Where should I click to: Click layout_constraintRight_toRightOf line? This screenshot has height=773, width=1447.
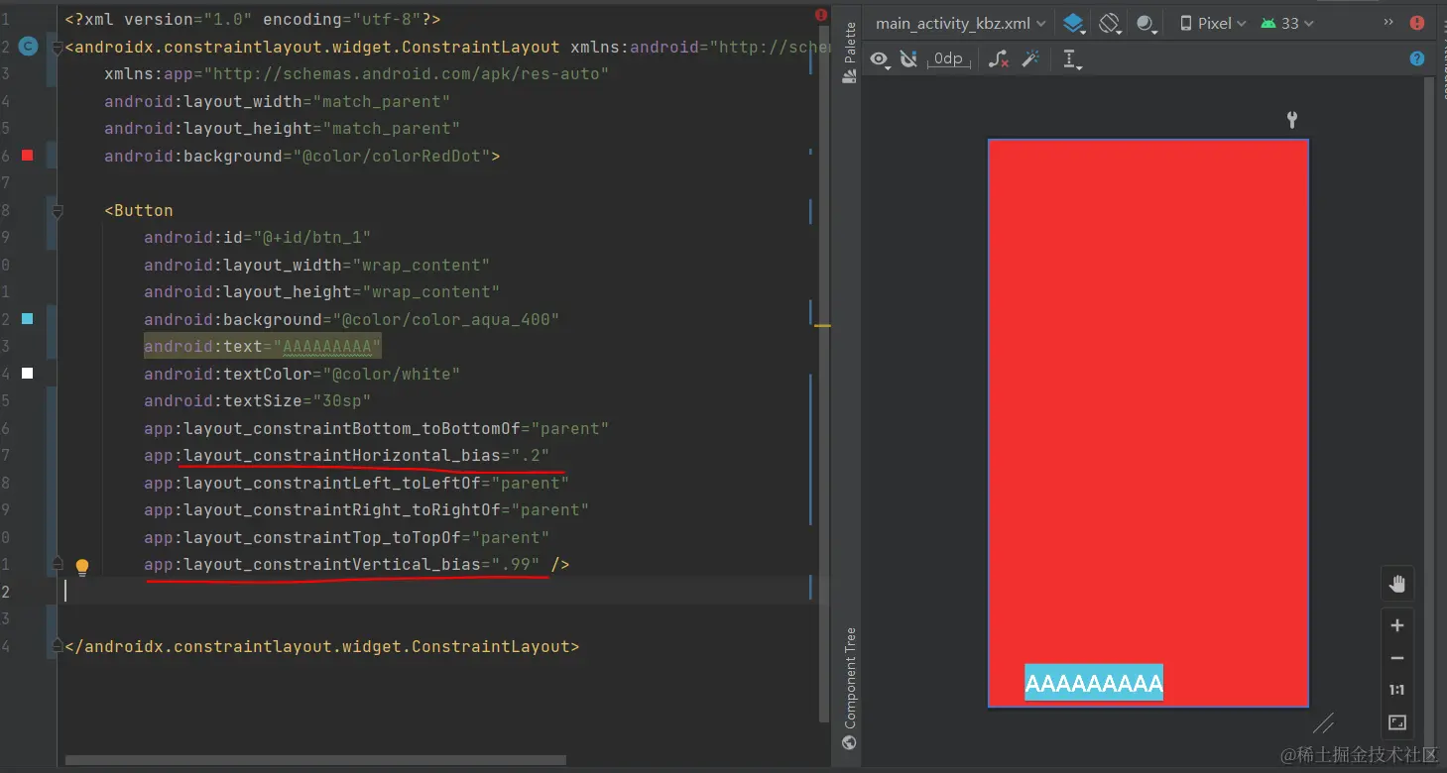click(366, 509)
